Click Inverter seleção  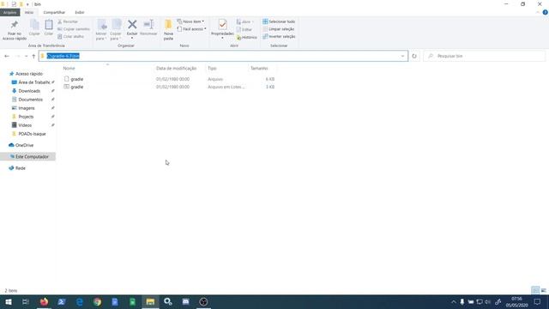(279, 36)
